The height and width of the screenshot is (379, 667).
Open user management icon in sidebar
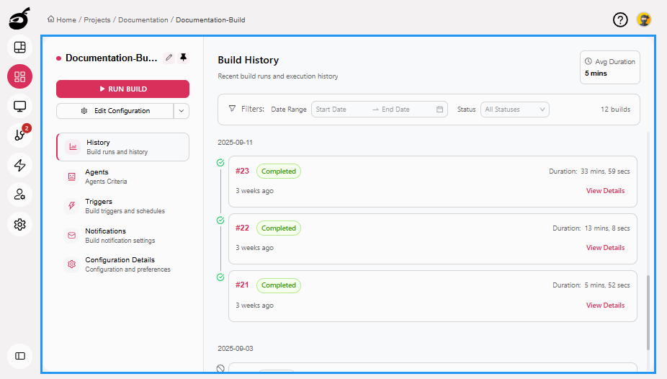coord(19,195)
